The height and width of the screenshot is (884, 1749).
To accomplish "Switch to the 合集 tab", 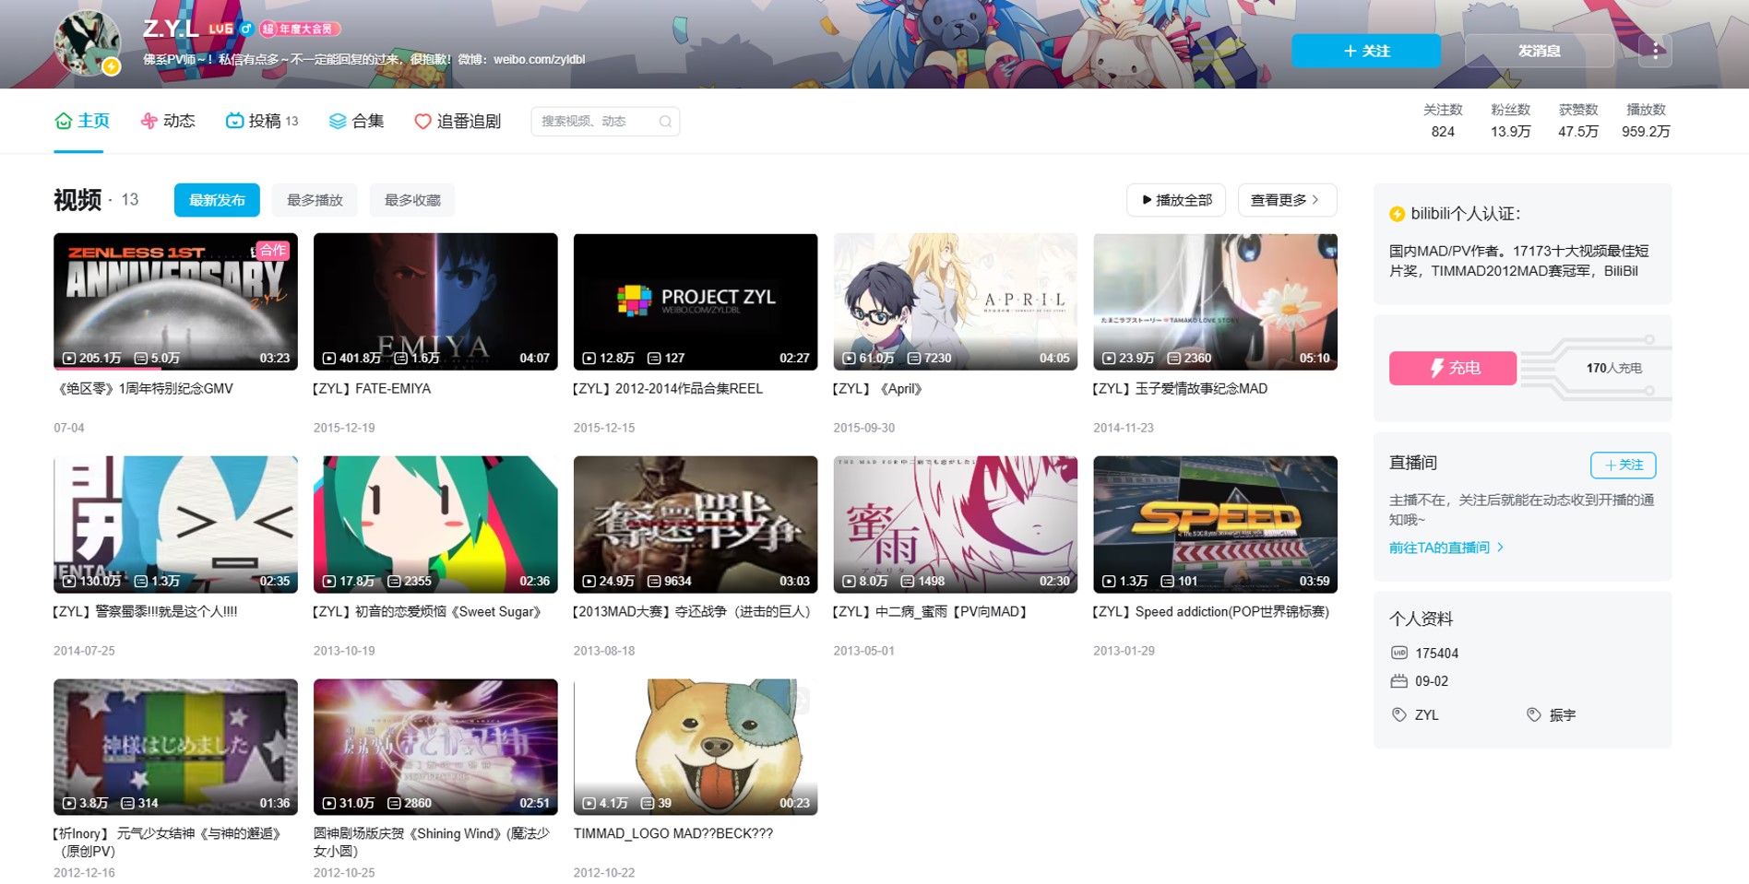I will (356, 121).
